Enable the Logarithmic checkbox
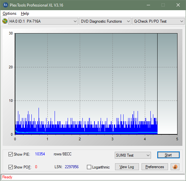Viewport: 186px width, 181px height. (x=89, y=167)
